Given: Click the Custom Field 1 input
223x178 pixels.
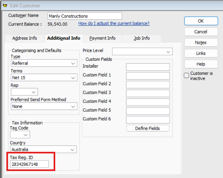Looking at the screenshot, I should click(148, 76).
